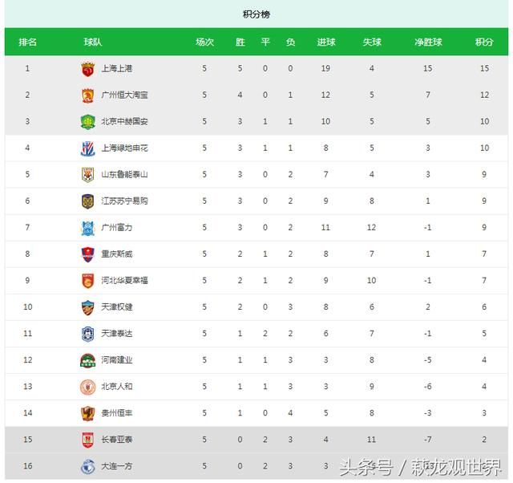Click the 天津泰达 team name
This screenshot has width=513, height=483.
tap(117, 334)
